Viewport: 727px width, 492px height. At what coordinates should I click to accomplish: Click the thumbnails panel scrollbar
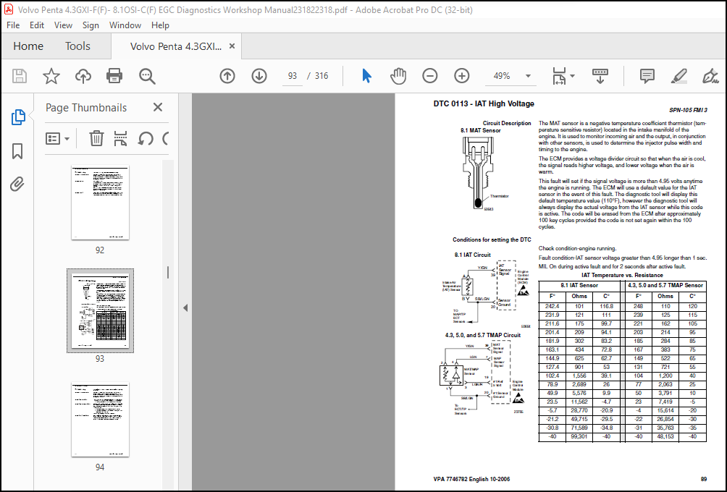tap(168, 272)
